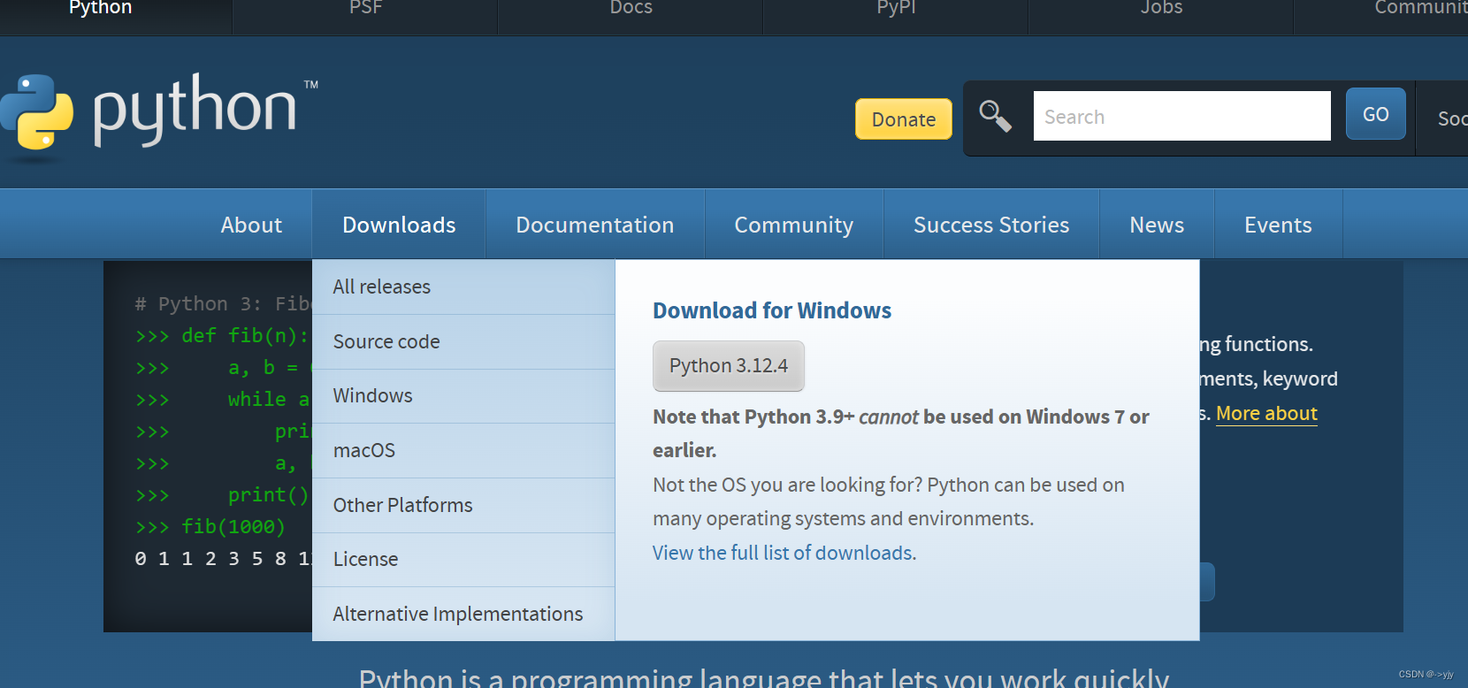Open the About menu

pos(251,225)
